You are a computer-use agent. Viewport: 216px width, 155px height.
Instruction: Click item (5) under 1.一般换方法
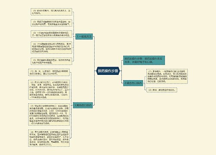51,61
